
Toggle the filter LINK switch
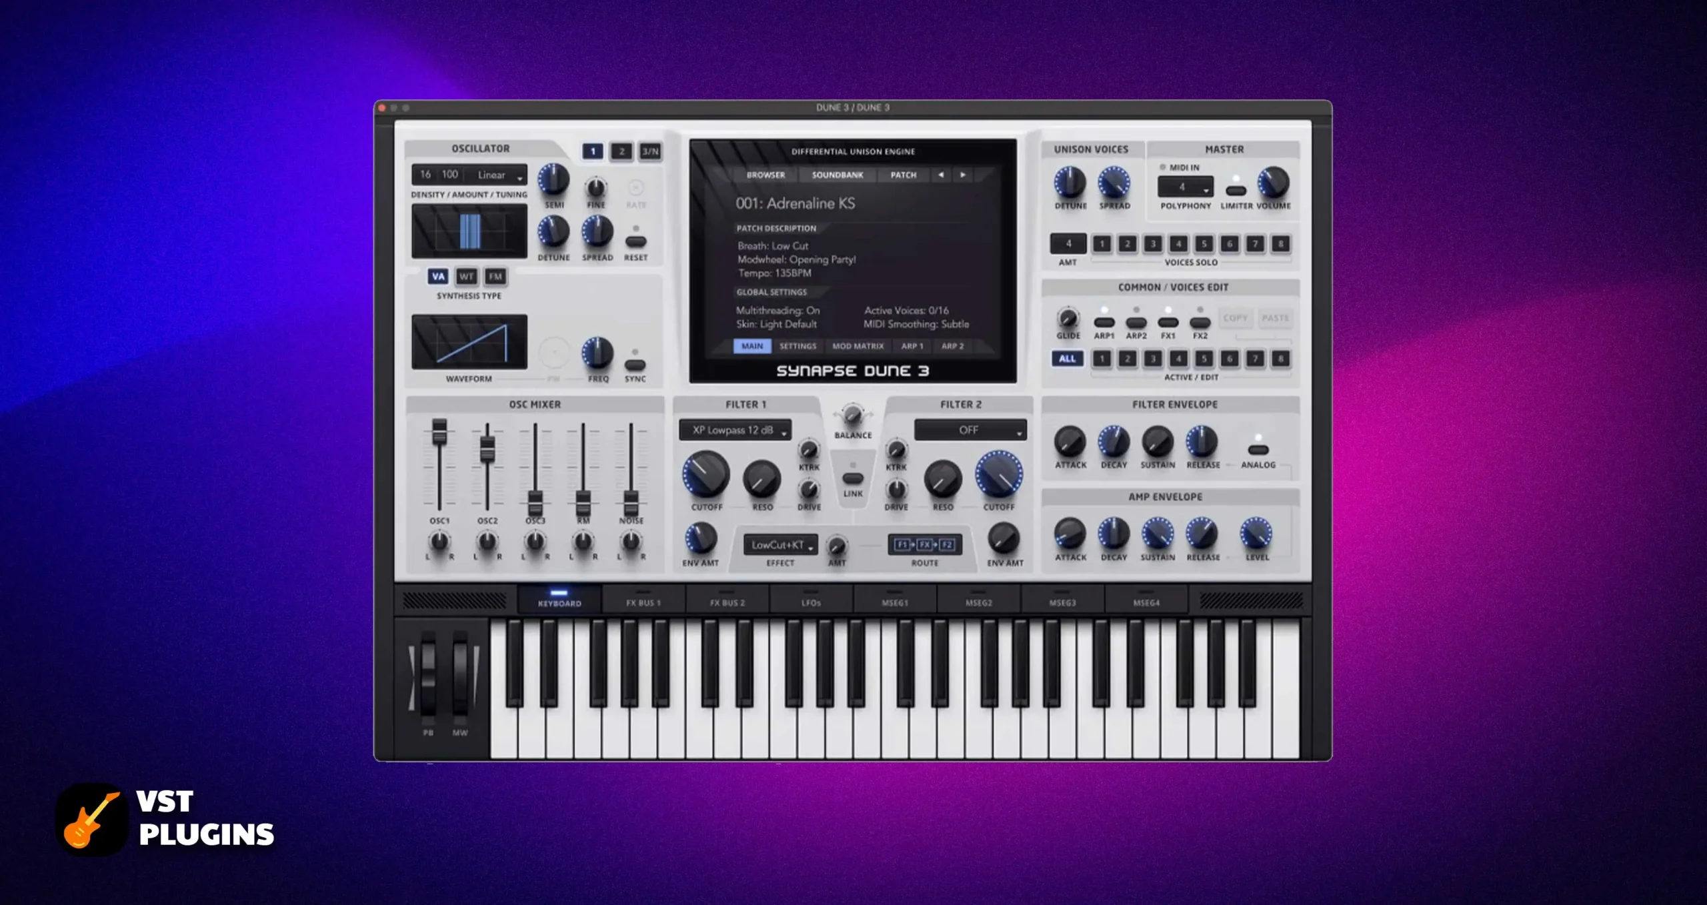pyautogui.click(x=853, y=478)
